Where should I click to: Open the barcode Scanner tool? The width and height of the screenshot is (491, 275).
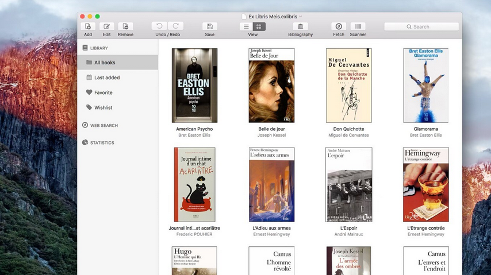tap(358, 26)
